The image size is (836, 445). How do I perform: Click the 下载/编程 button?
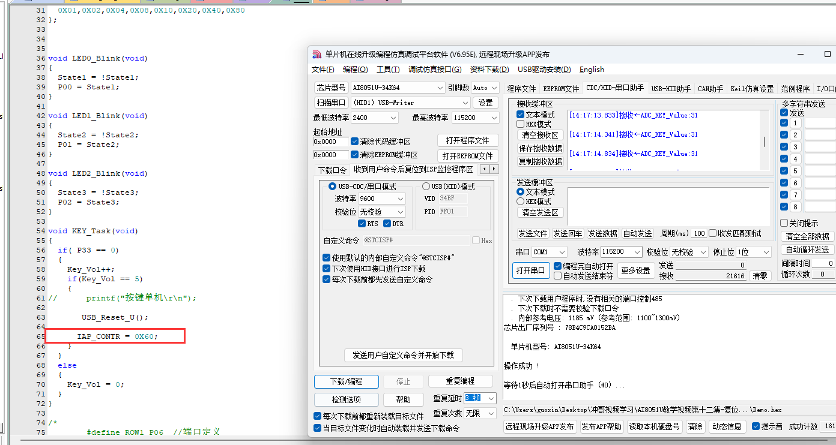[347, 381]
